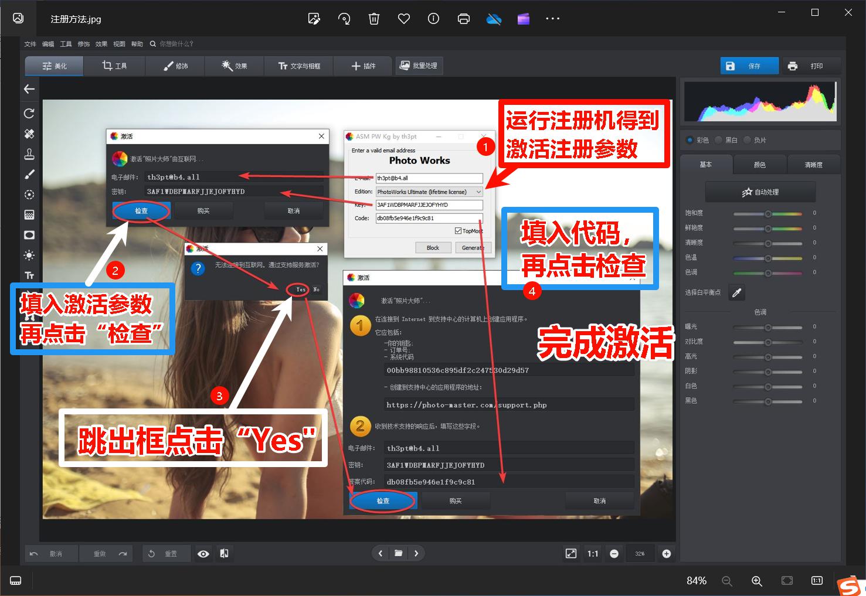
Task: Open Clipchamp video editor icon
Action: pos(524,19)
